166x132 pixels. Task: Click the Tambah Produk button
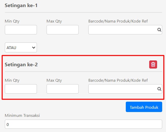[x=144, y=107]
